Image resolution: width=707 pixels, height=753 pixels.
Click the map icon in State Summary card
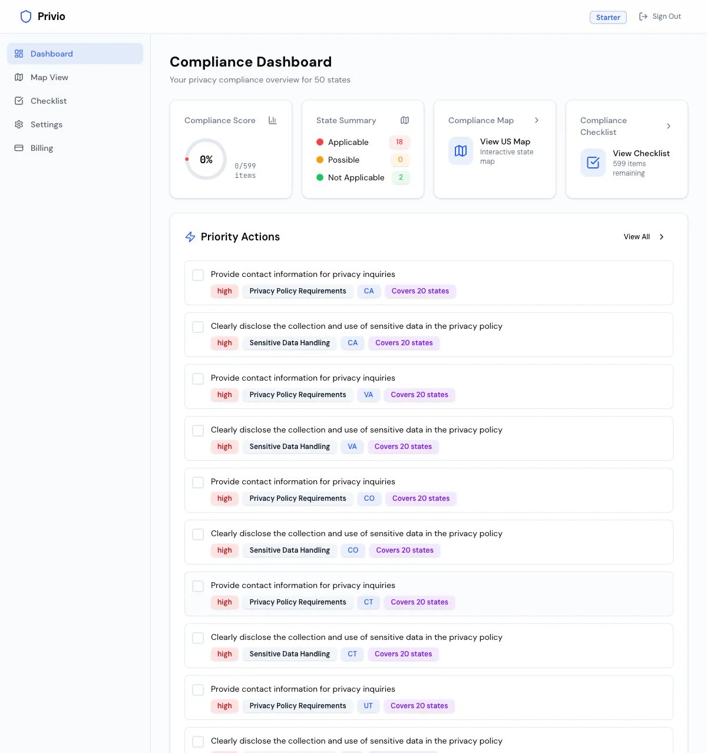[405, 120]
